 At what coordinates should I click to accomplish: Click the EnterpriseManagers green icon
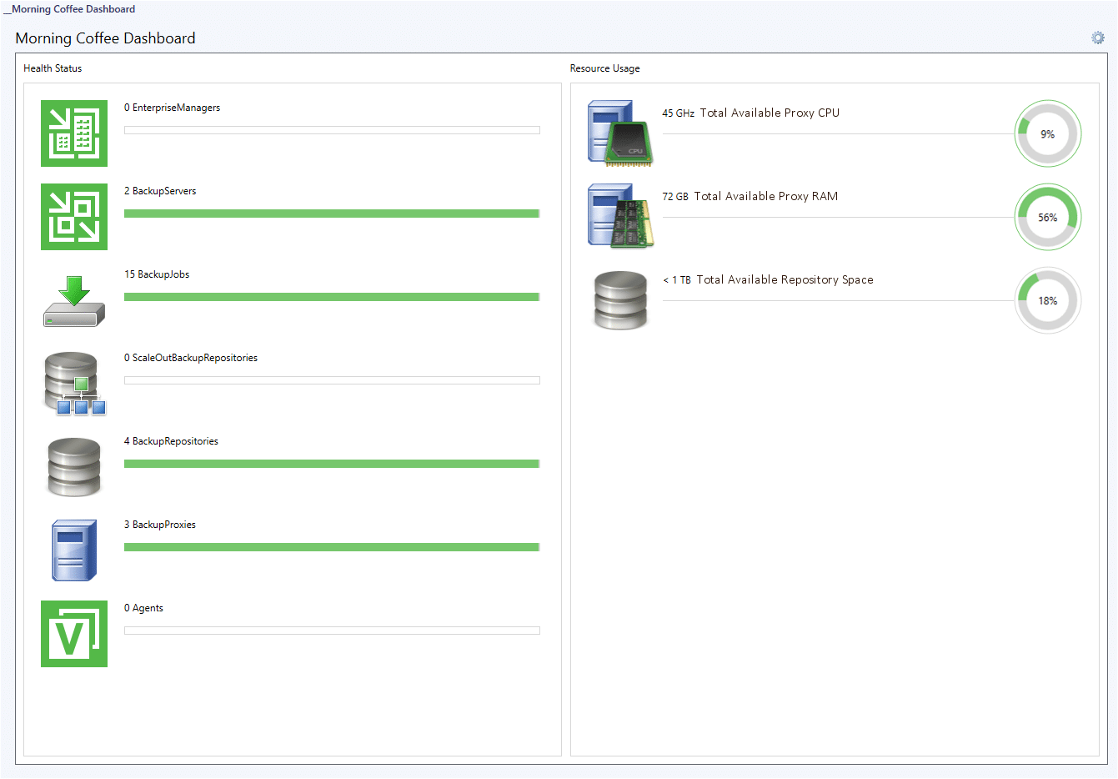point(74,133)
